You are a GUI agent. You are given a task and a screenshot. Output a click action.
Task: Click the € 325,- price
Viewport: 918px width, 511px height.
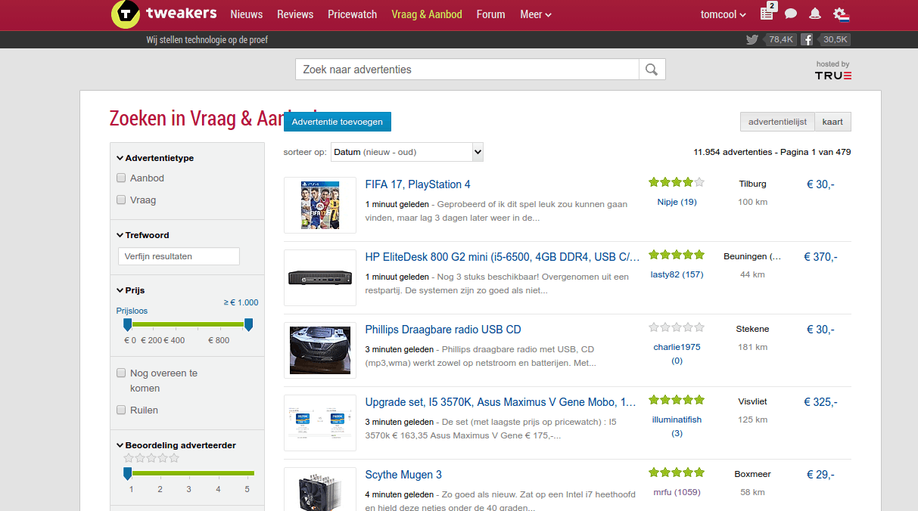pyautogui.click(x=820, y=402)
